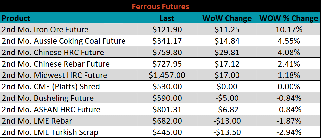Click the $29.81 Chinese HRC change value
The height and width of the screenshot is (138, 321).
227,53
